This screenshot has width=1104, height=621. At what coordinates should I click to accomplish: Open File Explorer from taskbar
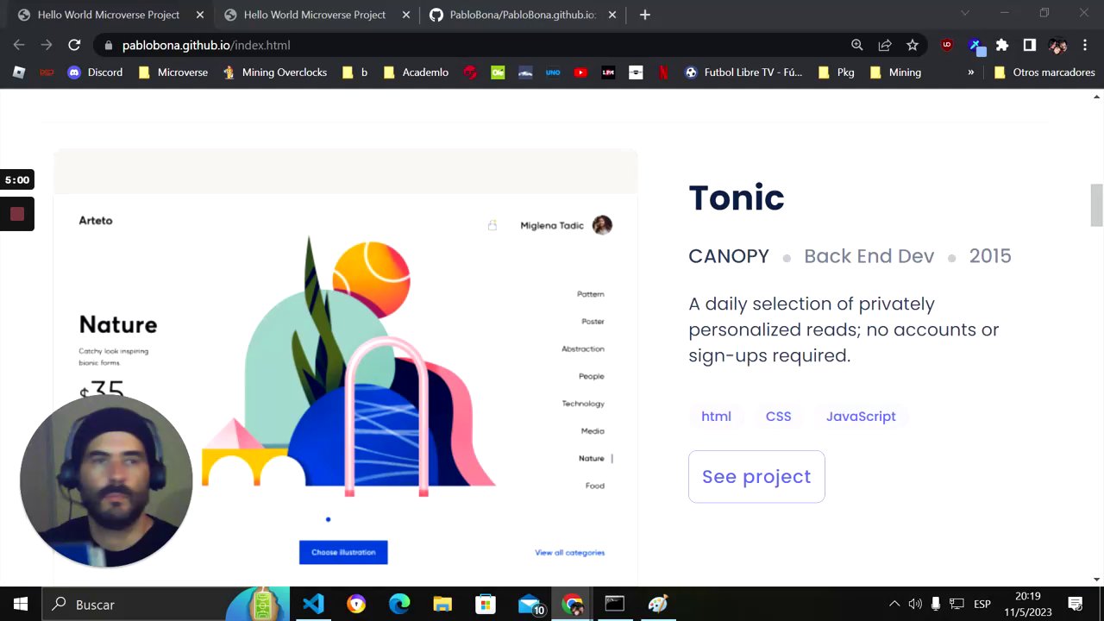pyautogui.click(x=442, y=604)
